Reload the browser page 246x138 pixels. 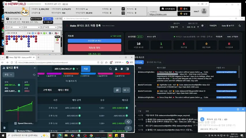coord(12,62)
